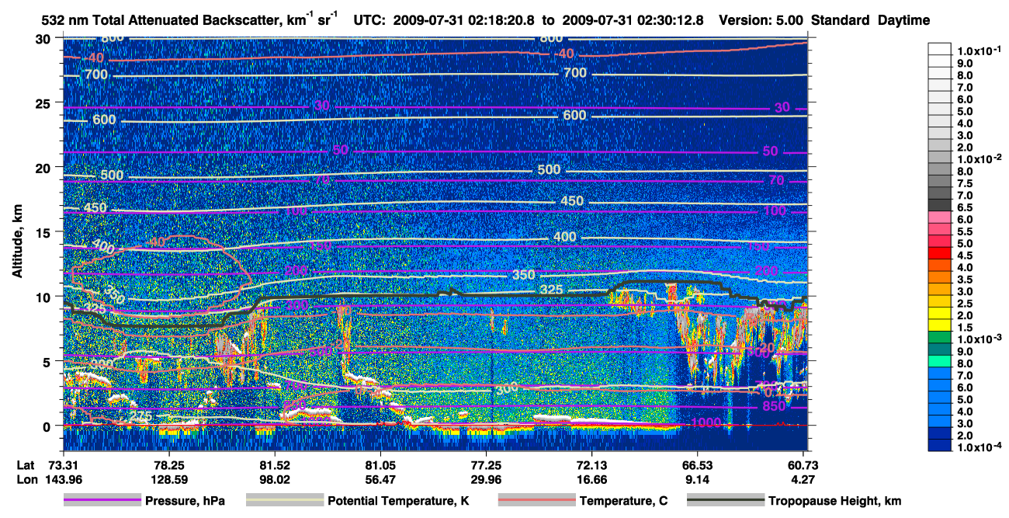
Task: Click longitude value '143.96'
Action: click(64, 479)
